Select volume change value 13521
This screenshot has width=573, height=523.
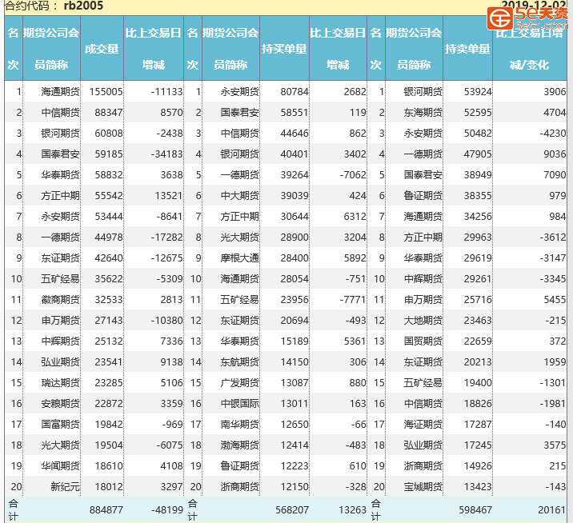(x=169, y=196)
